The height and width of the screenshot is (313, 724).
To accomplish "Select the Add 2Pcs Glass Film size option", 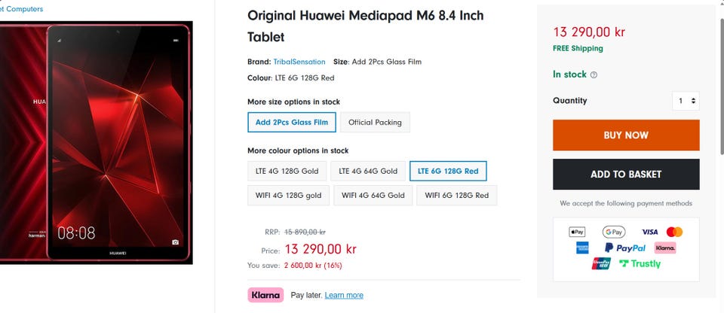I will click(292, 122).
